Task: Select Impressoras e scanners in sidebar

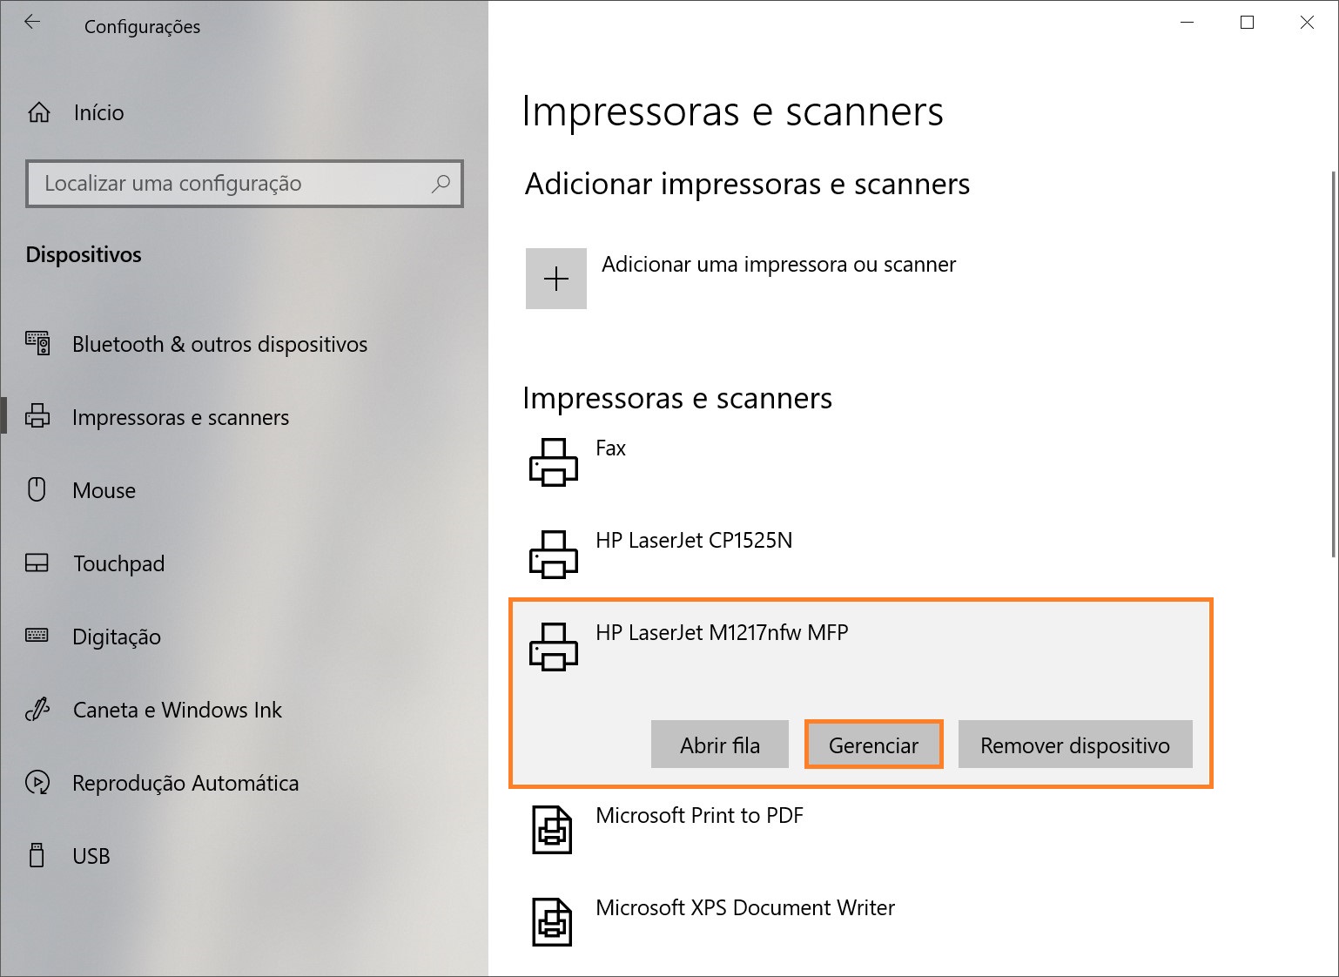Action: 180,417
